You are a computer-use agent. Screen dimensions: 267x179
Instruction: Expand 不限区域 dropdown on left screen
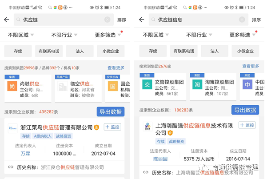[21, 35]
